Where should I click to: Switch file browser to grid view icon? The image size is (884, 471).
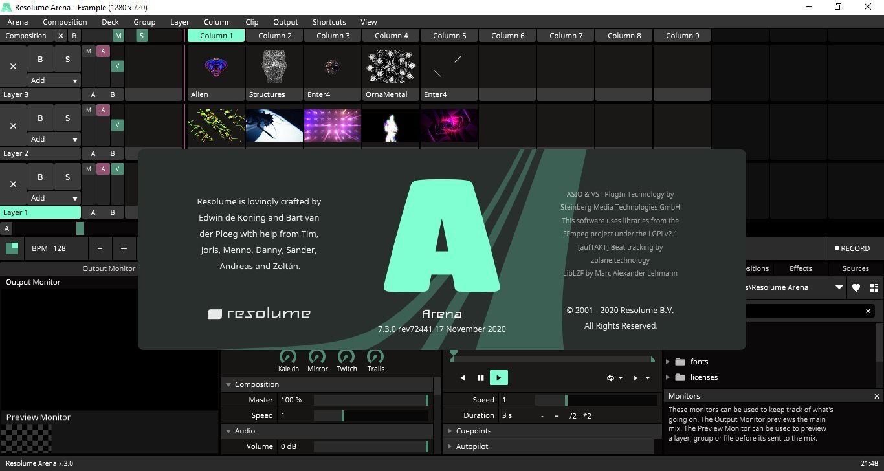(874, 288)
